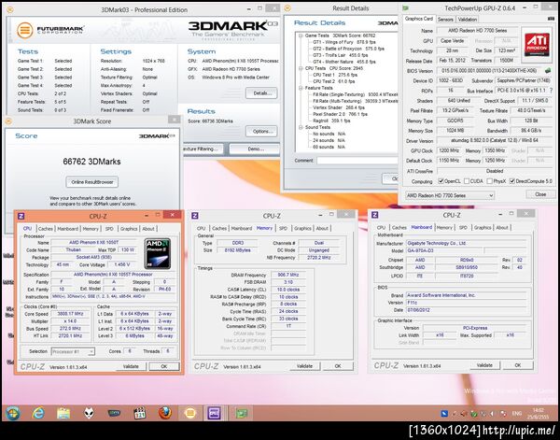Open the foobar2000 alien icon on the taskbar
Viewport: 560px width, 440px height.
click(x=89, y=414)
